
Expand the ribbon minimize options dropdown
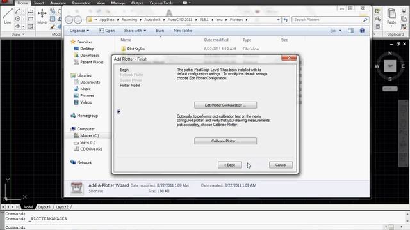click(190, 3)
